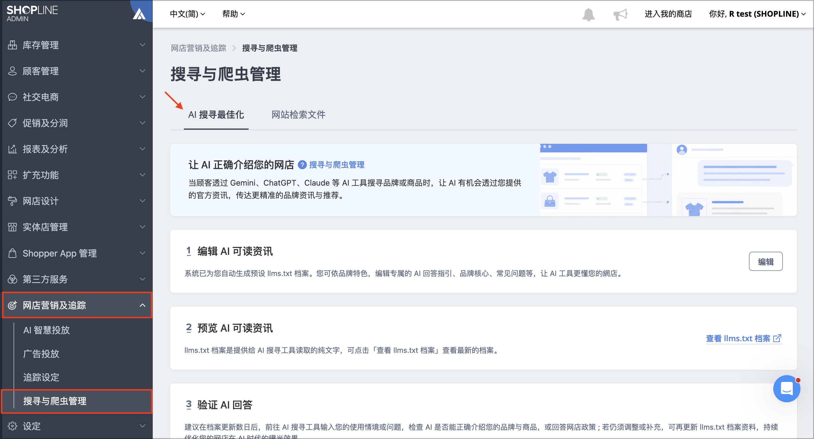Expand 社交电商 chevron
The image size is (814, 439).
click(x=143, y=97)
